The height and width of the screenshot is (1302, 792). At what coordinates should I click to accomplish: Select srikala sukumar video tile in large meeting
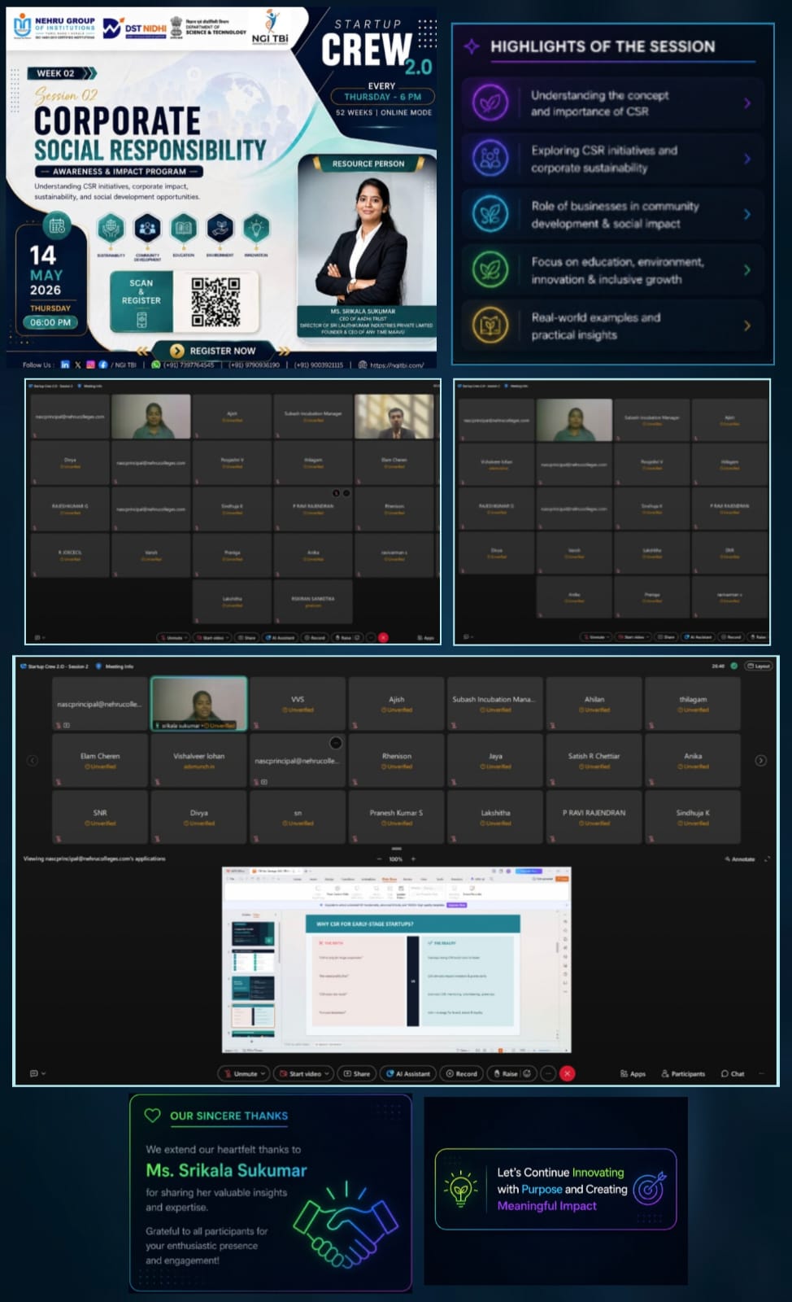(199, 703)
